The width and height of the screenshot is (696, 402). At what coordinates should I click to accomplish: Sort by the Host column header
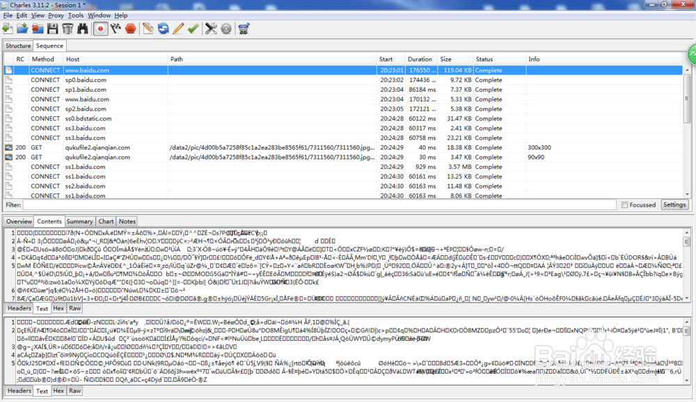tap(116, 59)
